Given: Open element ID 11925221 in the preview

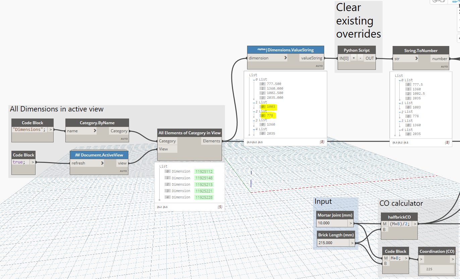Looking at the screenshot, I should click(204, 191).
